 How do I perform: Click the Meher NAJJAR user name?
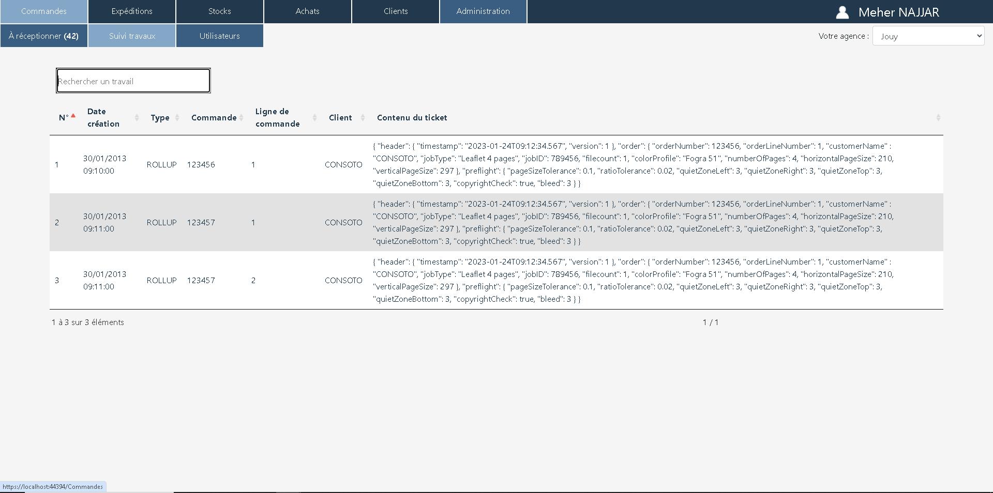point(898,12)
